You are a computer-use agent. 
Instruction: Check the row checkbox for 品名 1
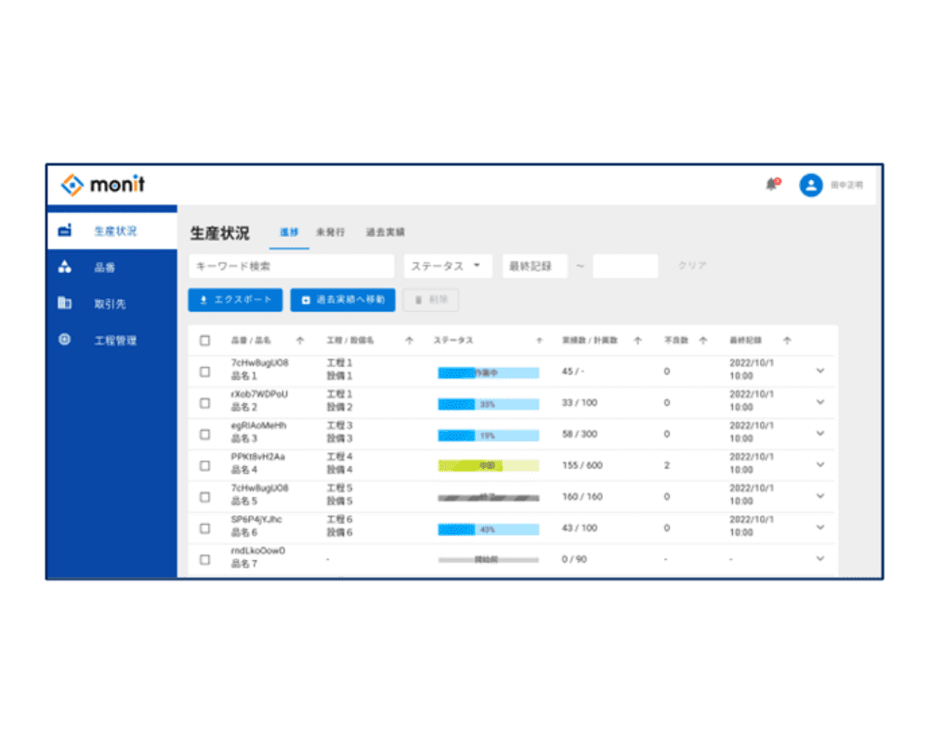coord(205,371)
